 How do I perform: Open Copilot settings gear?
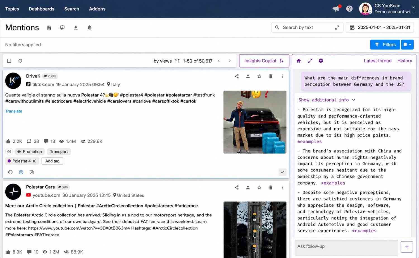[x=321, y=61]
